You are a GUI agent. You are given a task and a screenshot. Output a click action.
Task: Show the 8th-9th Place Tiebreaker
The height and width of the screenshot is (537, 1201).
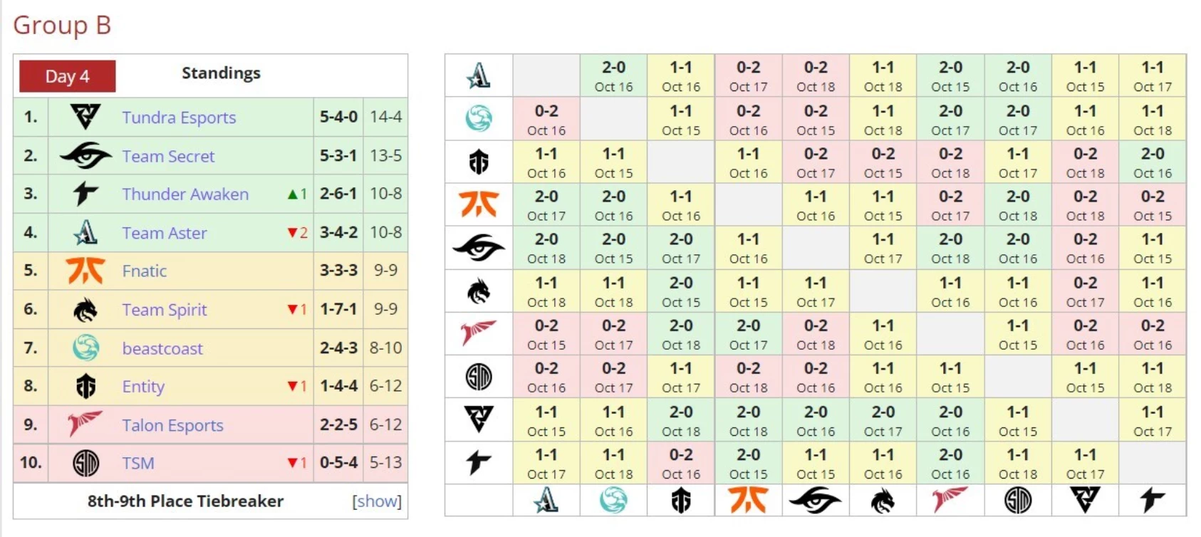[x=377, y=501]
